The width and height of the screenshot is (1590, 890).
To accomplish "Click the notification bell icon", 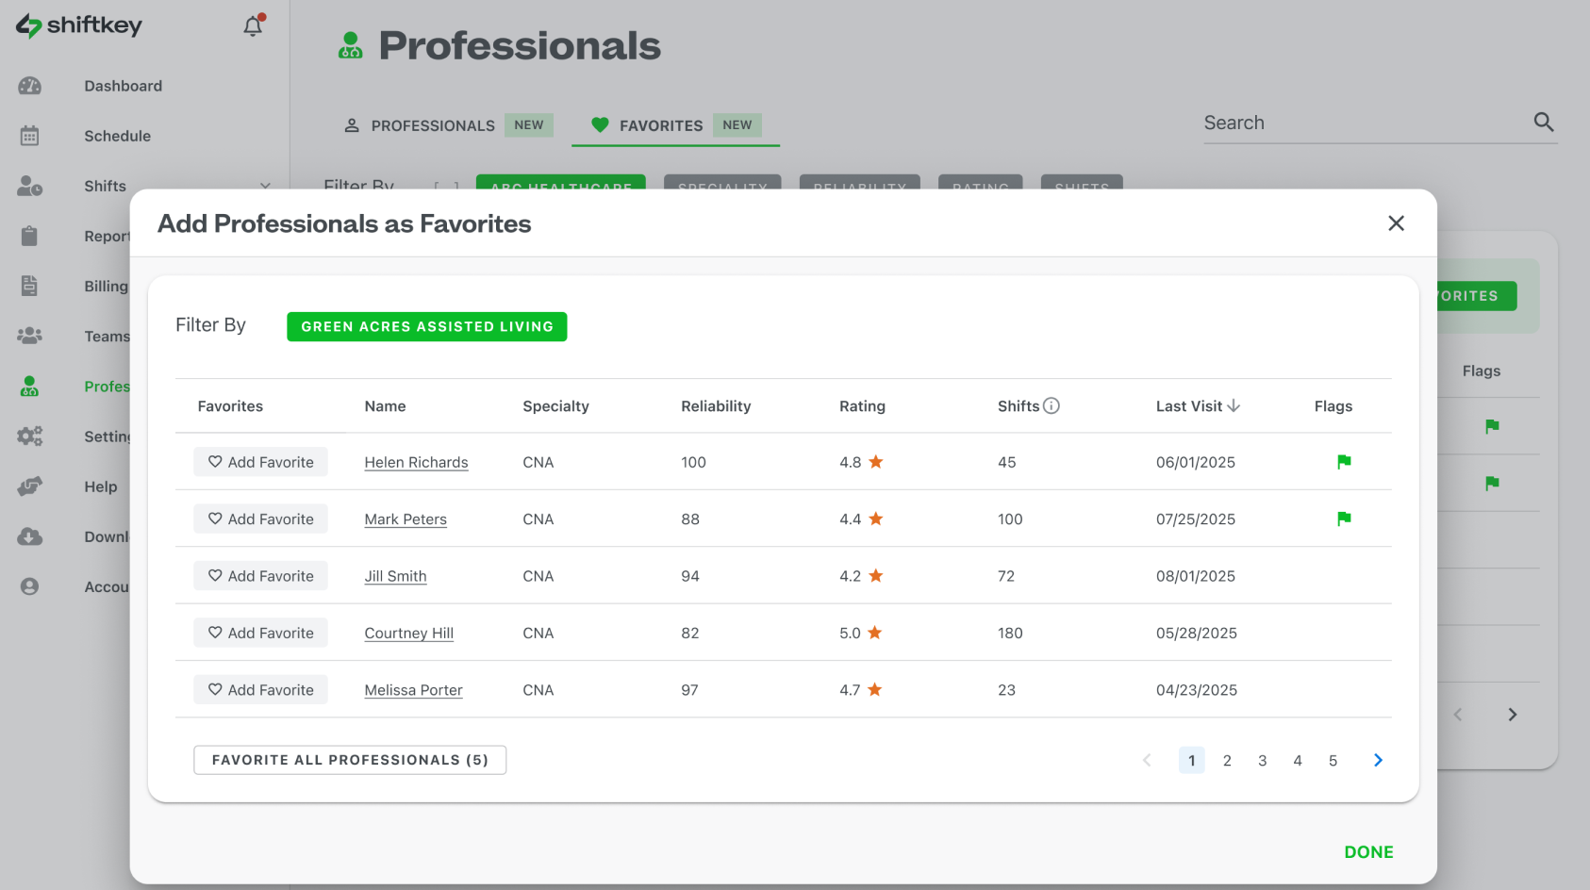I will tap(251, 25).
